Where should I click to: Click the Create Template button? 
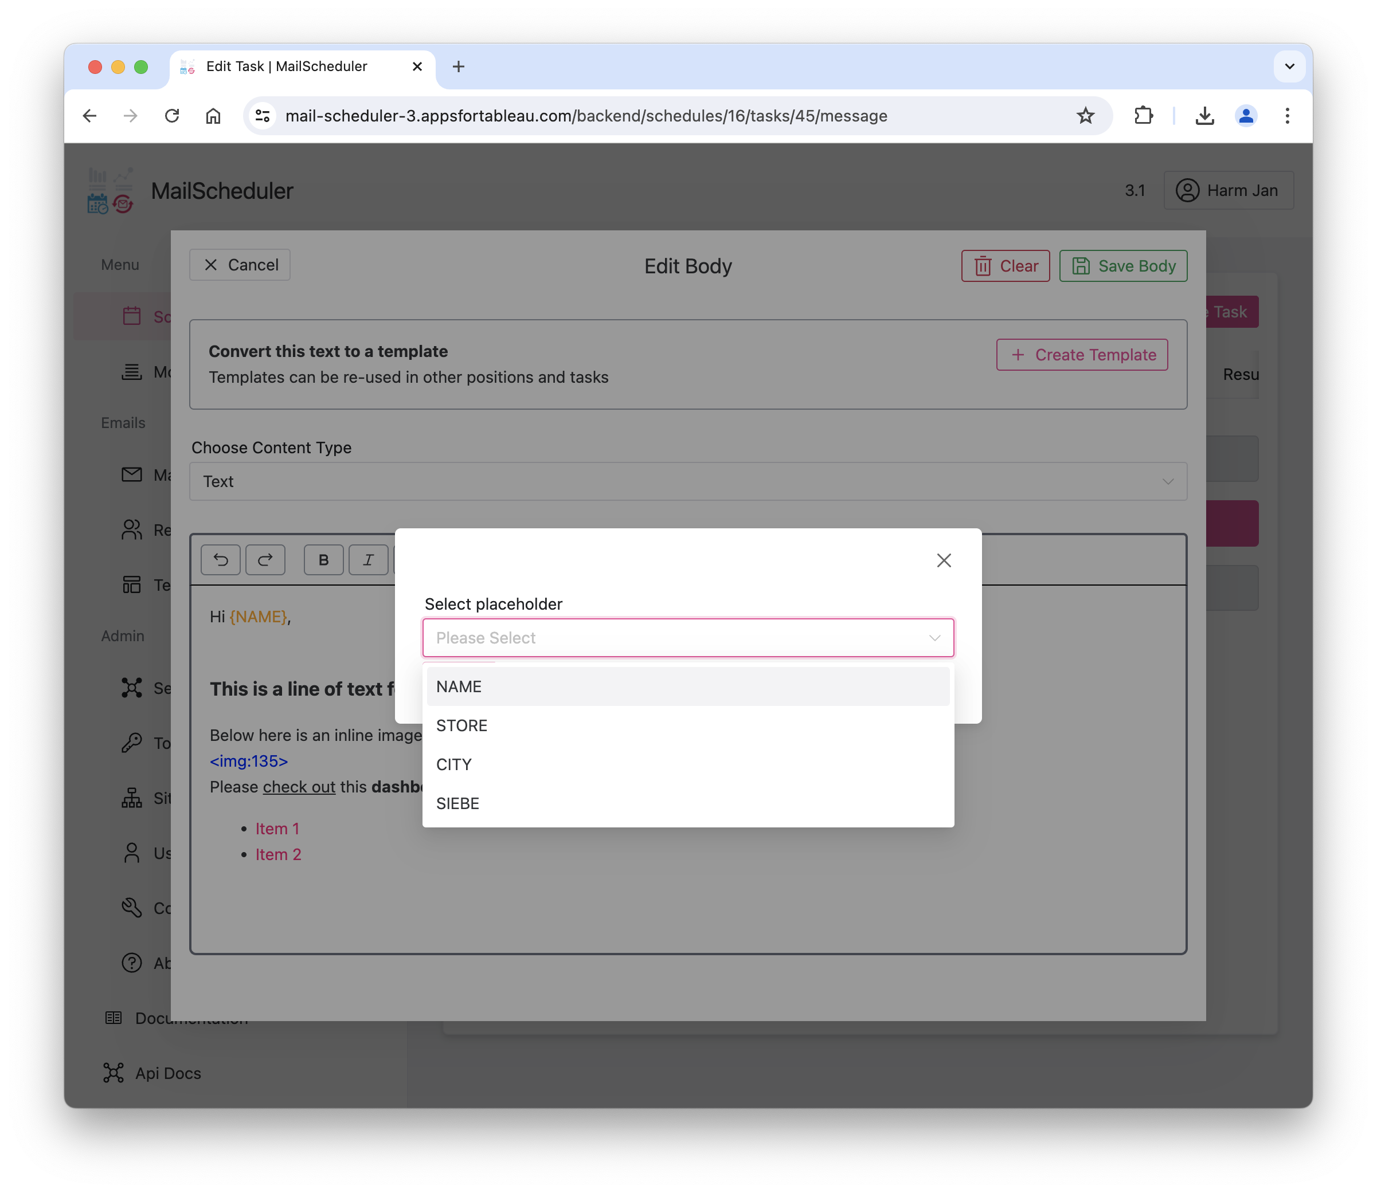1081,355
